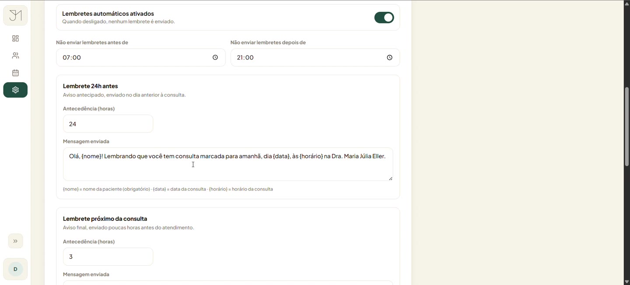Click into the 24h reminder message textarea
The width and height of the screenshot is (630, 285).
(228, 164)
